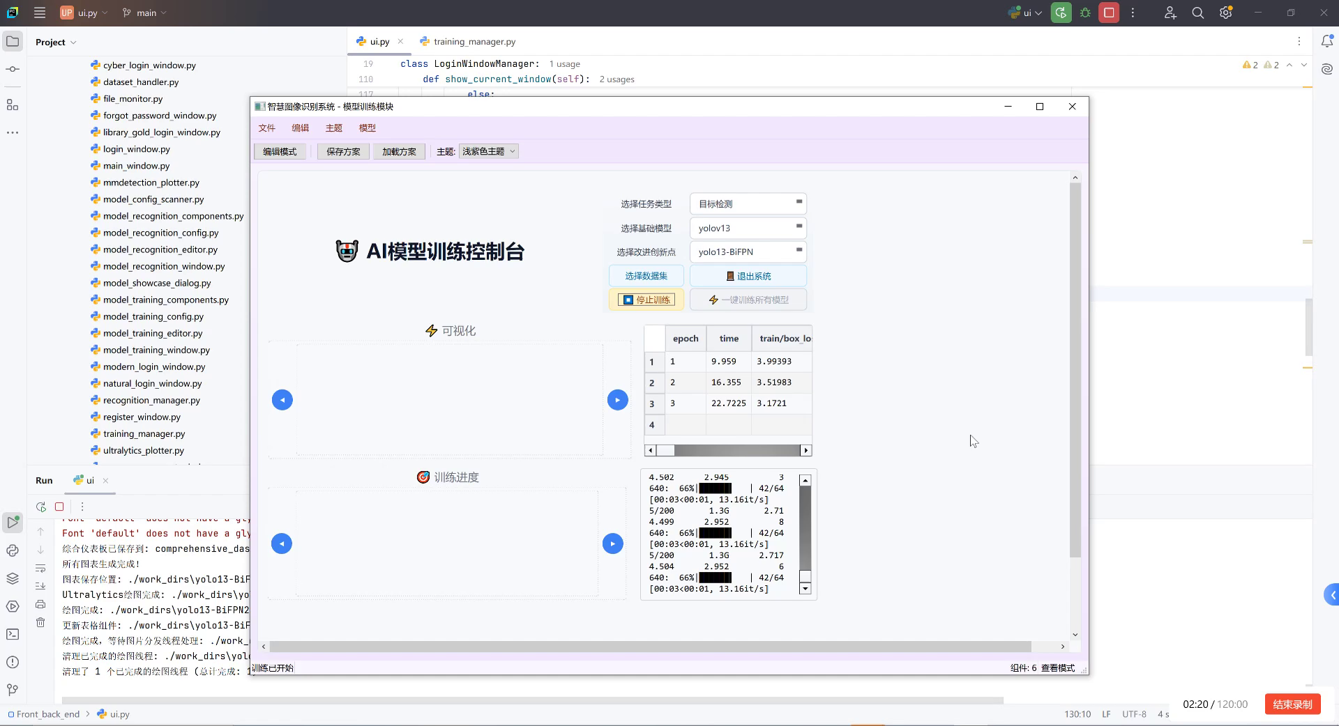Screen dimensions: 1339x726
Task: Open the Python Console from the sidebar
Action: (x=13, y=550)
